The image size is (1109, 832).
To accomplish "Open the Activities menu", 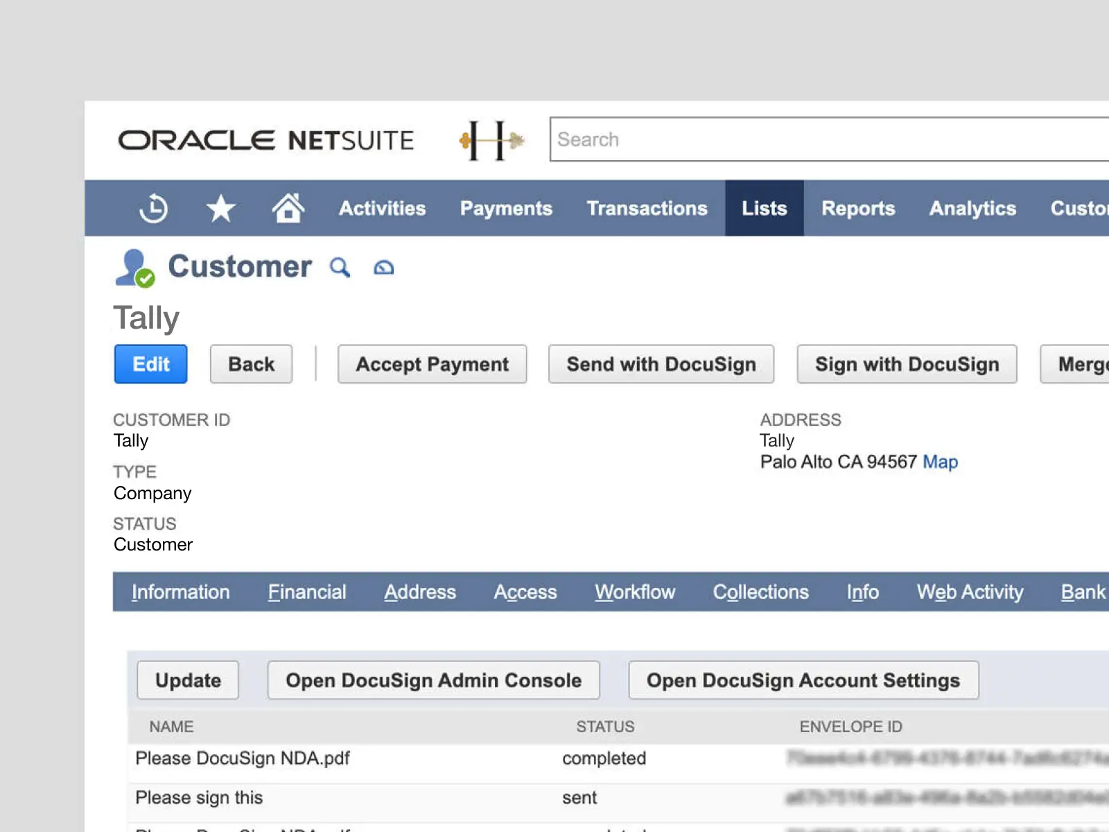I will pos(383,208).
